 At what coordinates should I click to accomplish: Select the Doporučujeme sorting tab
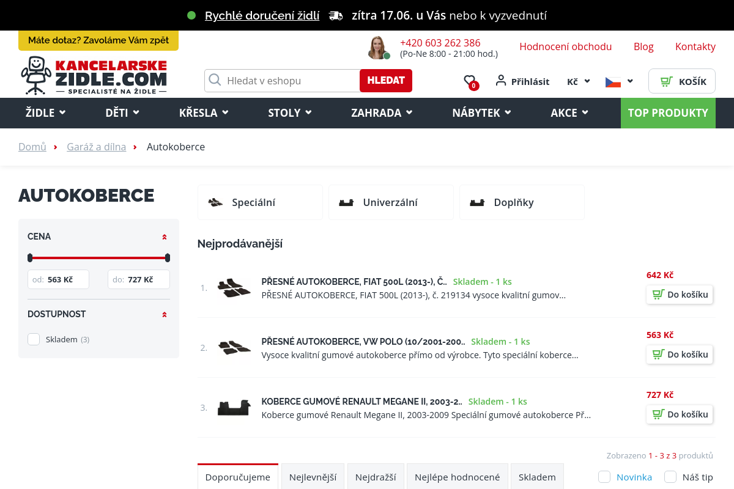click(238, 477)
